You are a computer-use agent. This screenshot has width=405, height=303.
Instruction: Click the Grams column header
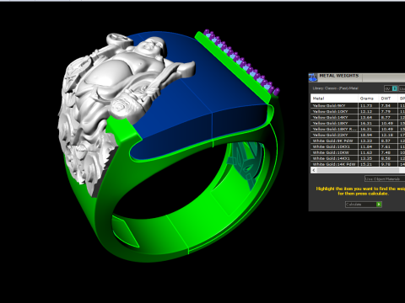[x=368, y=98]
